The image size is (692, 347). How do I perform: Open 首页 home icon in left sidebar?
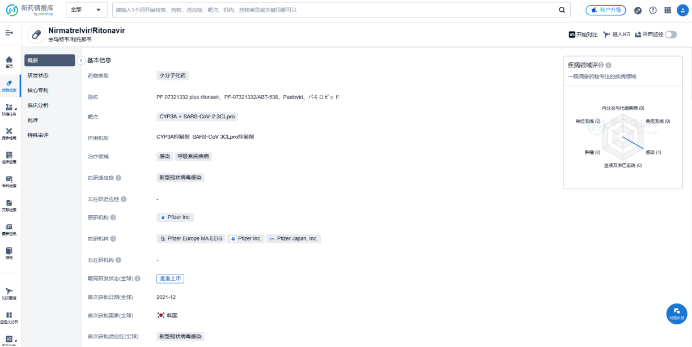pyautogui.click(x=9, y=60)
